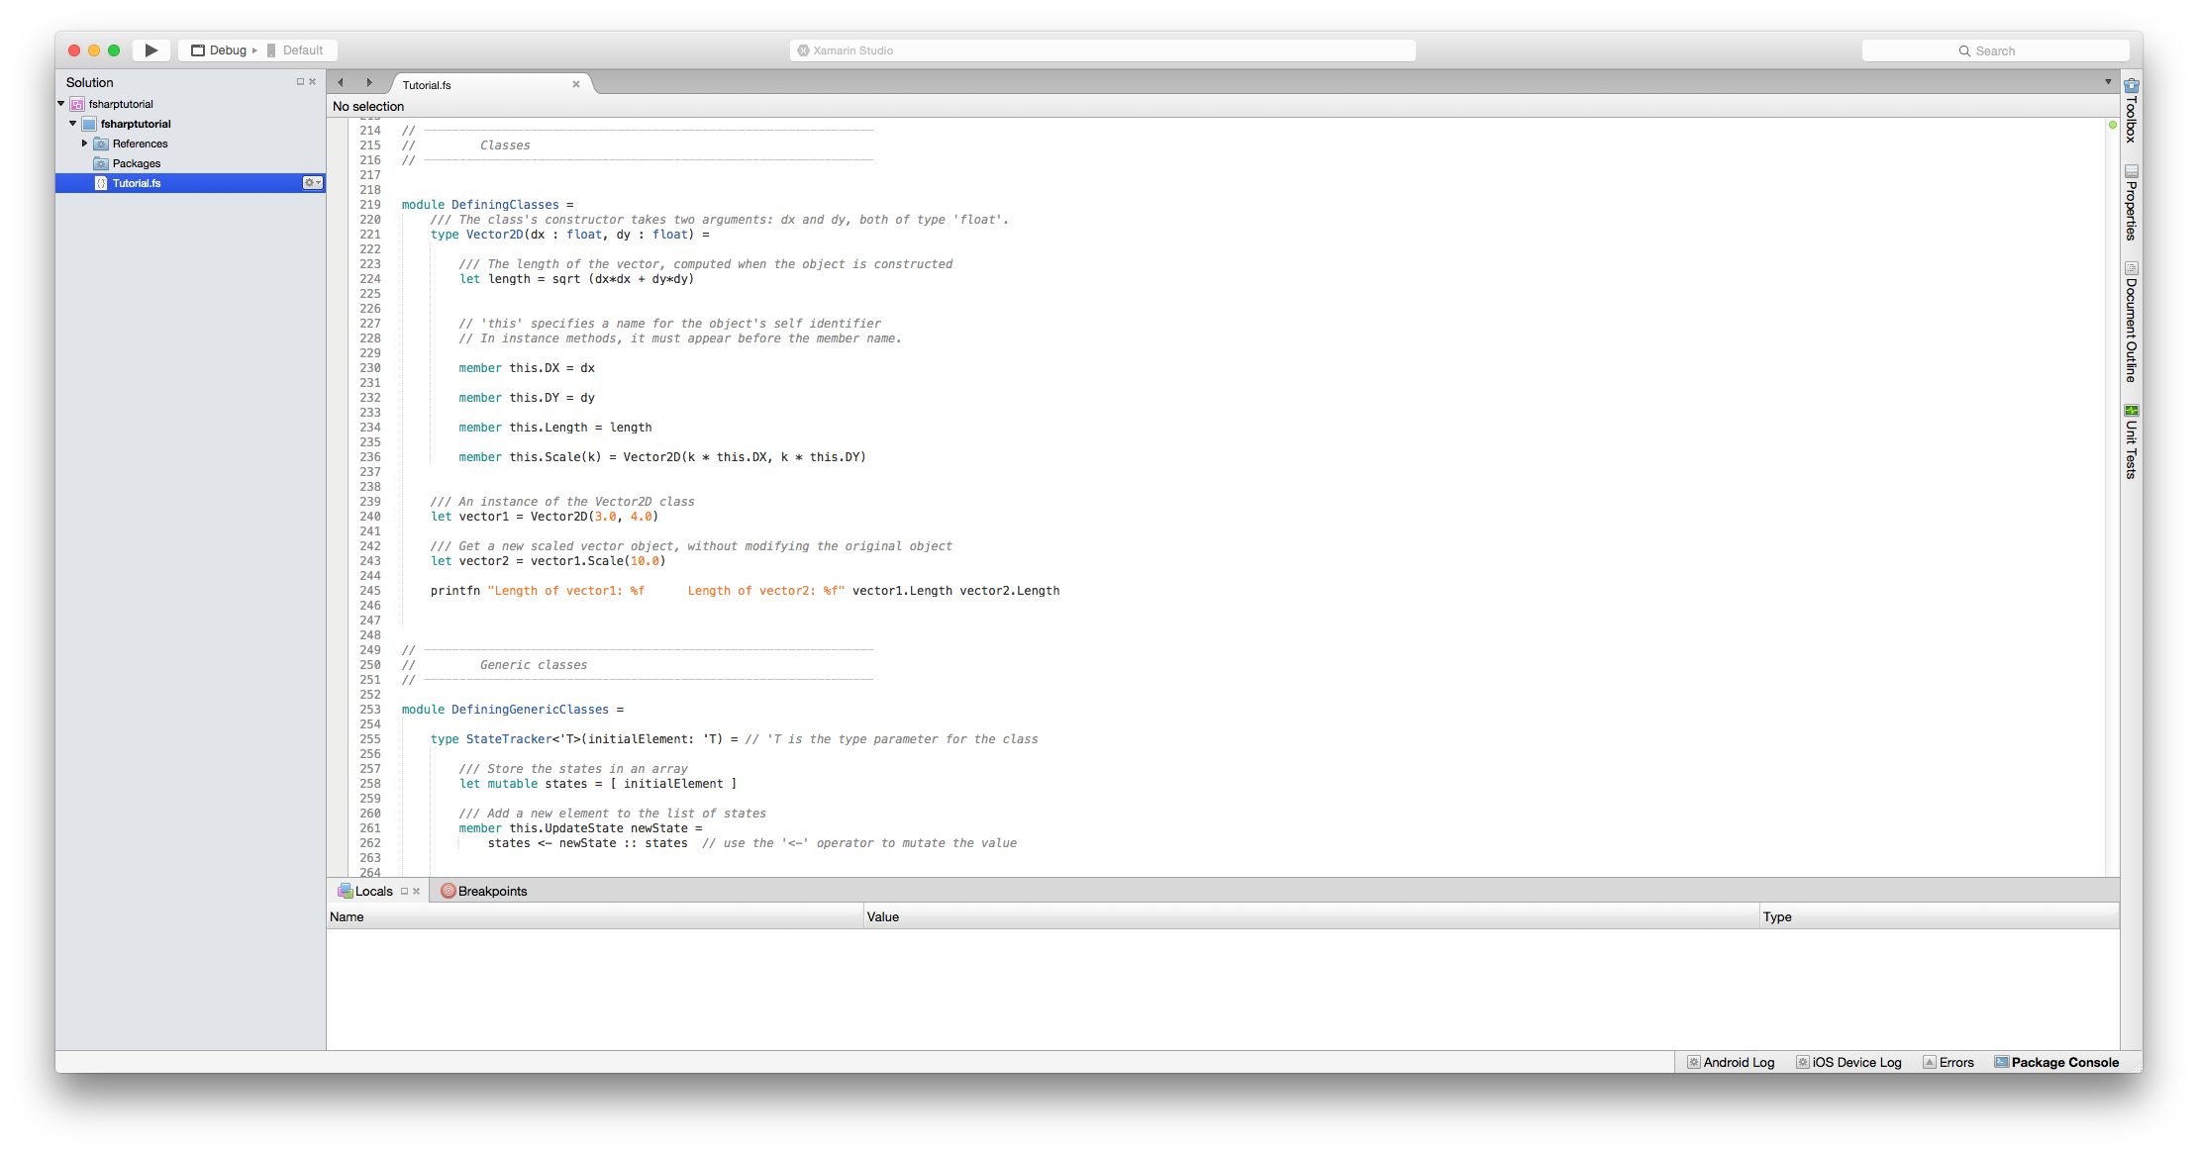Auto-hide the Solution pad

(x=300, y=82)
